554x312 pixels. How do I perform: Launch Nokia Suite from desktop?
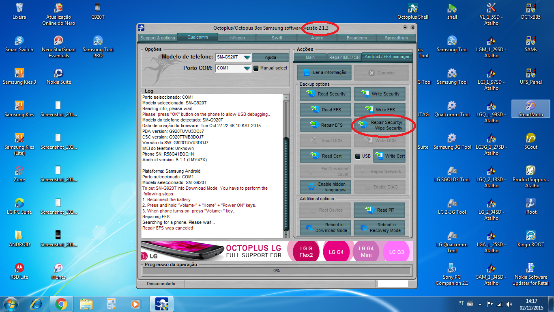point(58,76)
